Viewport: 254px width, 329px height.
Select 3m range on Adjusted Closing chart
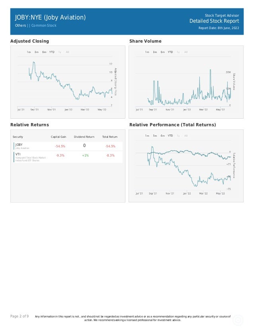pos(37,52)
